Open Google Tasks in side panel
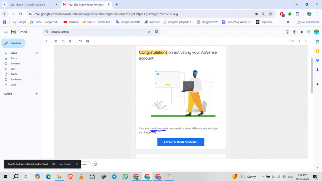The image size is (322, 181). click(x=317, y=60)
